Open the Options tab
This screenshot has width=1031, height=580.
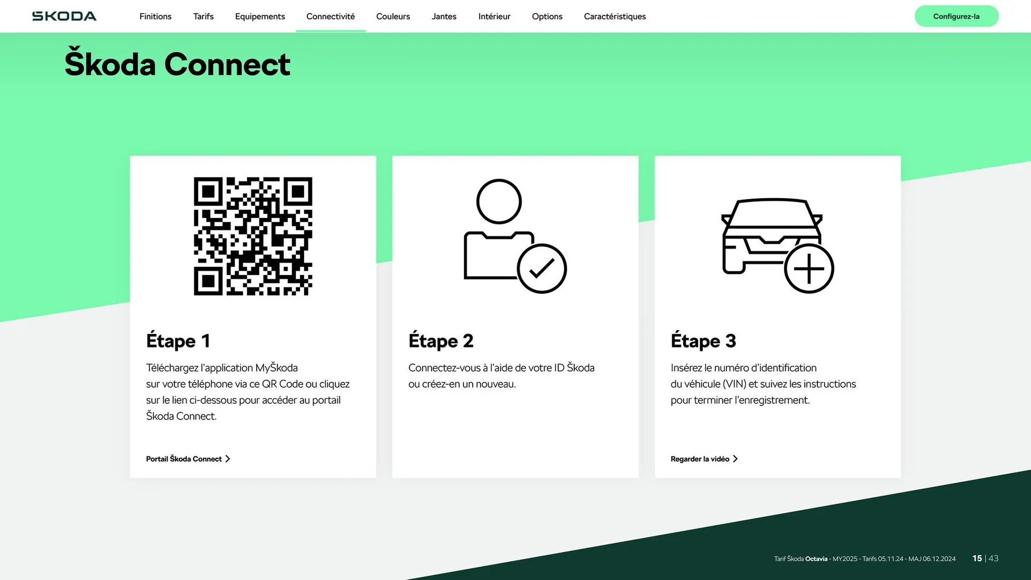point(547,16)
